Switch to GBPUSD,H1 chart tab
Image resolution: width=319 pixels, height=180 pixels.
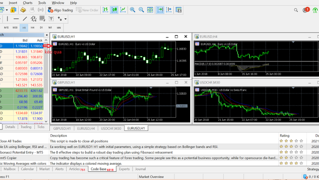pos(62,128)
